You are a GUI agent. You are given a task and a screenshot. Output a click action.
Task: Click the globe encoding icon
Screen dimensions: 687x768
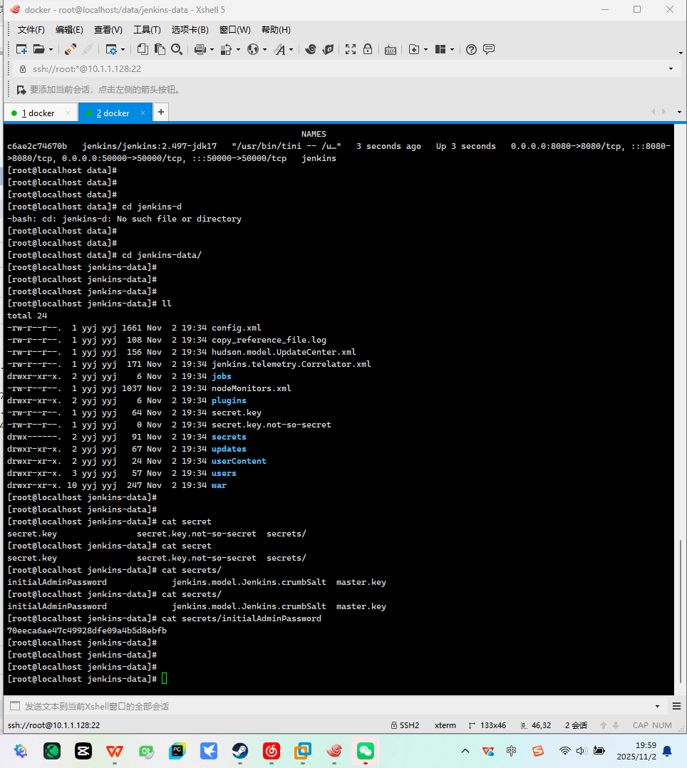point(253,49)
